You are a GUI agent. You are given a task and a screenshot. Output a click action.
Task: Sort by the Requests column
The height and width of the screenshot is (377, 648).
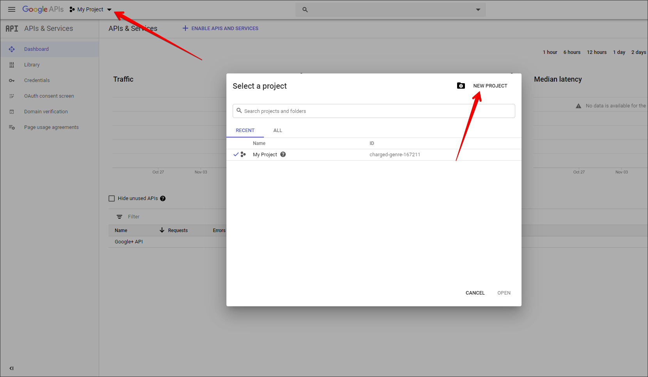178,230
